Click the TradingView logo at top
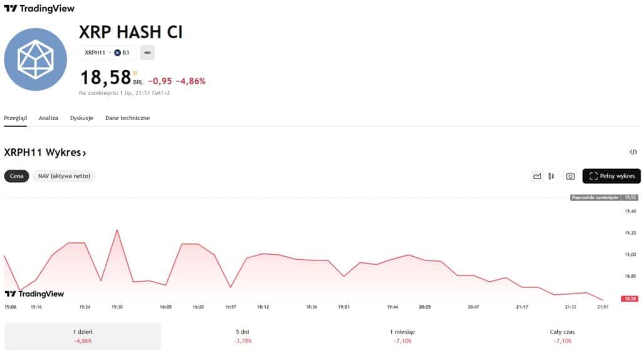 (39, 9)
